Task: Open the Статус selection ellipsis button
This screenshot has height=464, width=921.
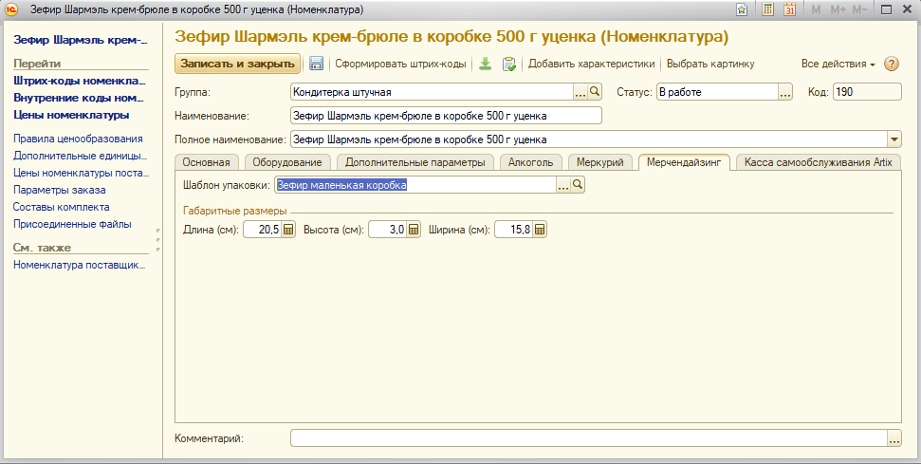Action: coord(784,92)
